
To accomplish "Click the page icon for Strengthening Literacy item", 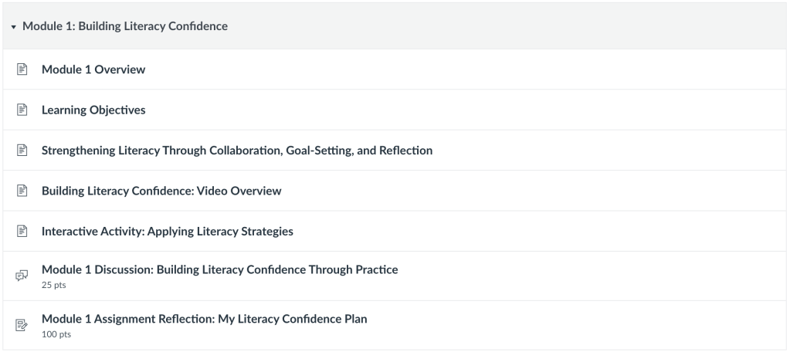I will click(22, 150).
